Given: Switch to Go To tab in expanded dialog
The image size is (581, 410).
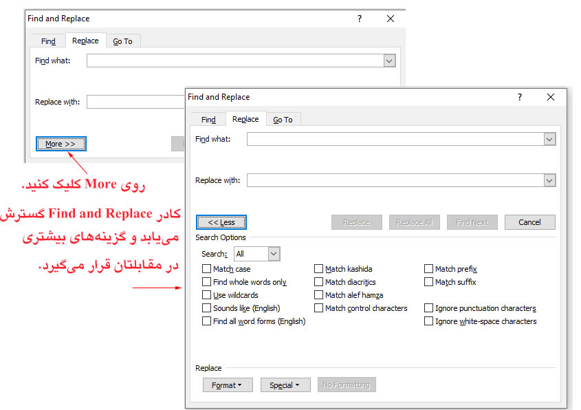Looking at the screenshot, I should point(283,120).
